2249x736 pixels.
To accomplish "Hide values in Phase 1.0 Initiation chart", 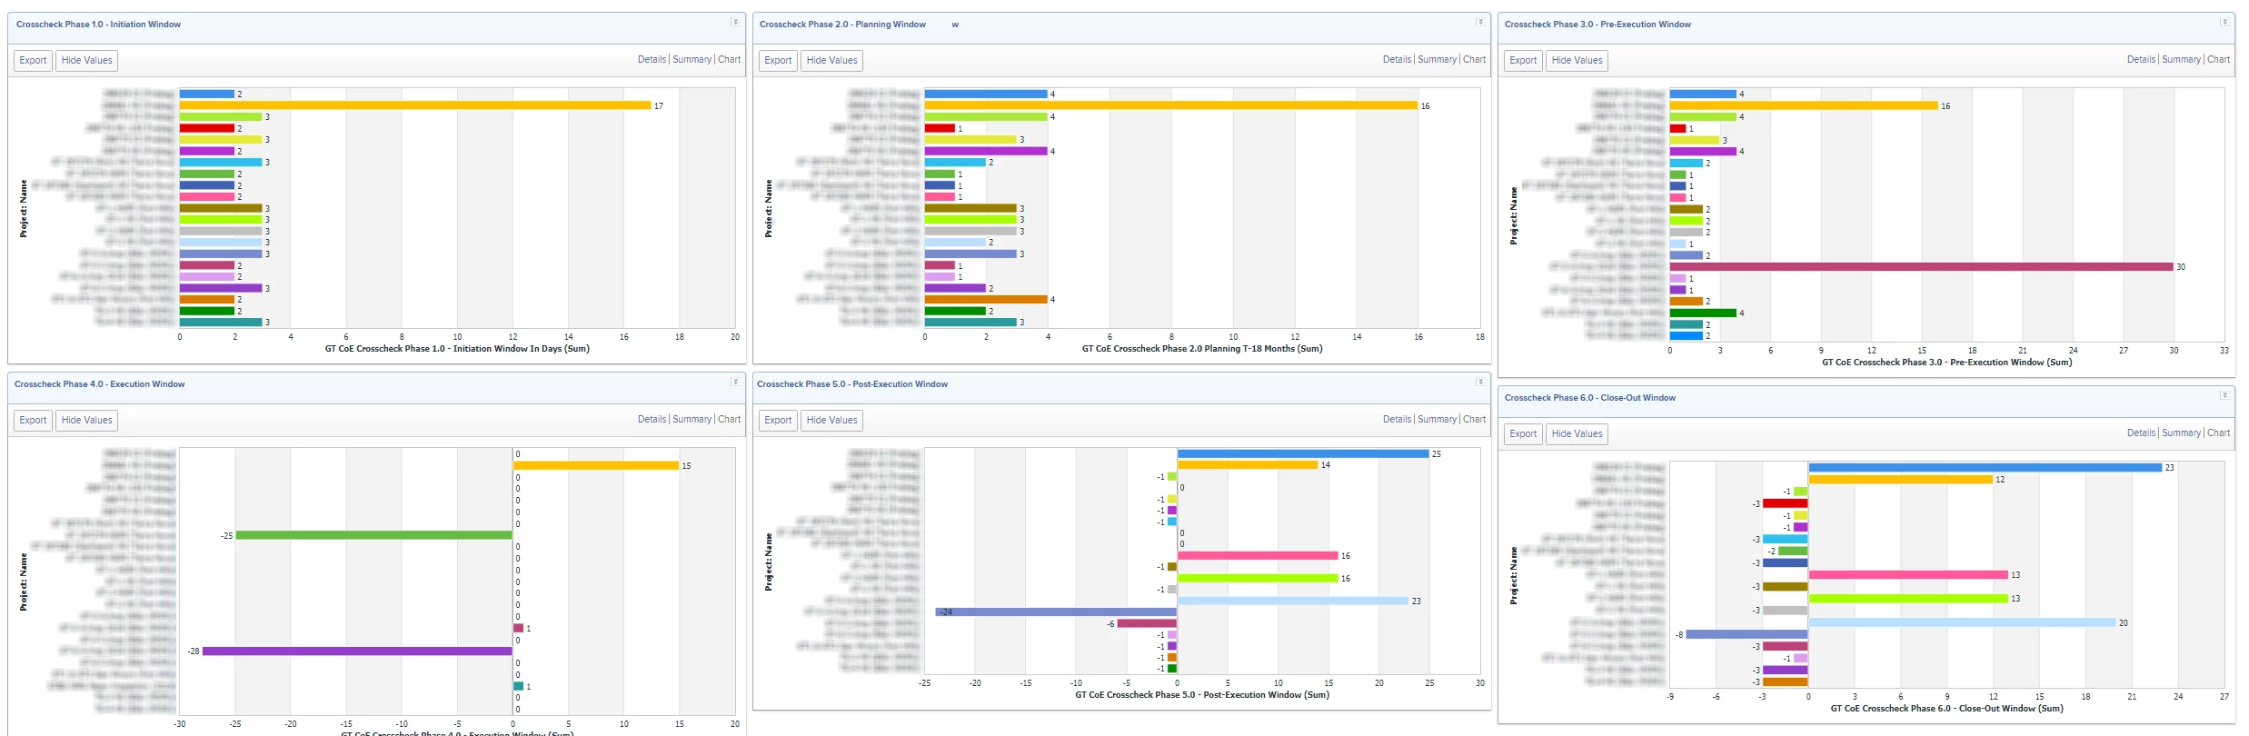I will pos(87,61).
